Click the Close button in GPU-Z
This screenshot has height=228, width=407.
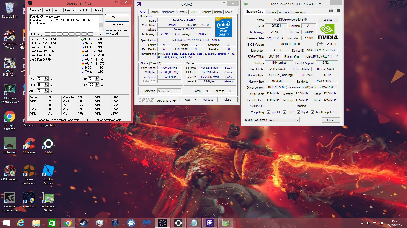pos(330,120)
